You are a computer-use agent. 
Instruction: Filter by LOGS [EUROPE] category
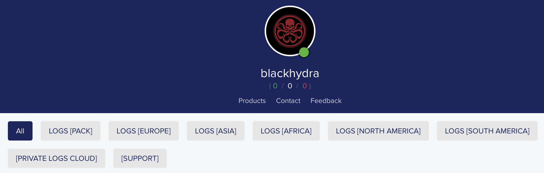click(144, 131)
